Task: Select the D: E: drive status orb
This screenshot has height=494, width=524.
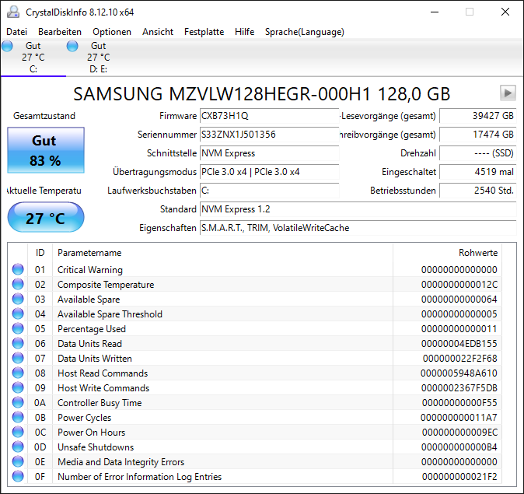Action: (x=72, y=46)
